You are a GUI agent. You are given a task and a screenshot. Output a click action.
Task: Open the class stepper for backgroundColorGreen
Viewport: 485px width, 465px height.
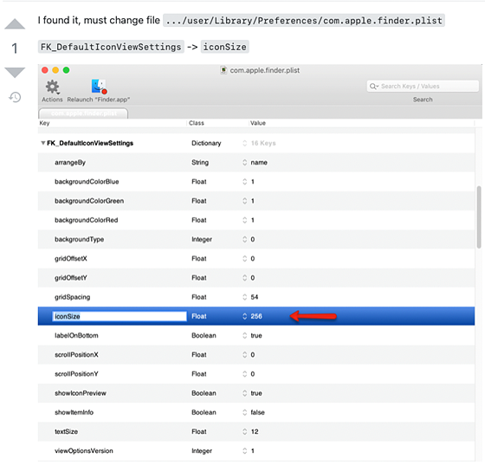tap(244, 201)
